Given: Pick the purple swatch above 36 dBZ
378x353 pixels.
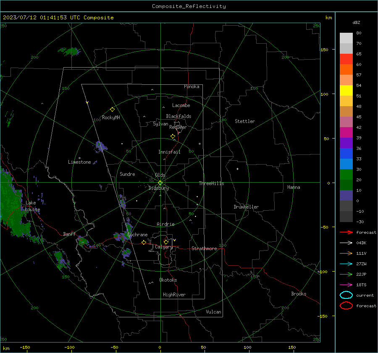Looking at the screenshot, I should click(x=346, y=143).
